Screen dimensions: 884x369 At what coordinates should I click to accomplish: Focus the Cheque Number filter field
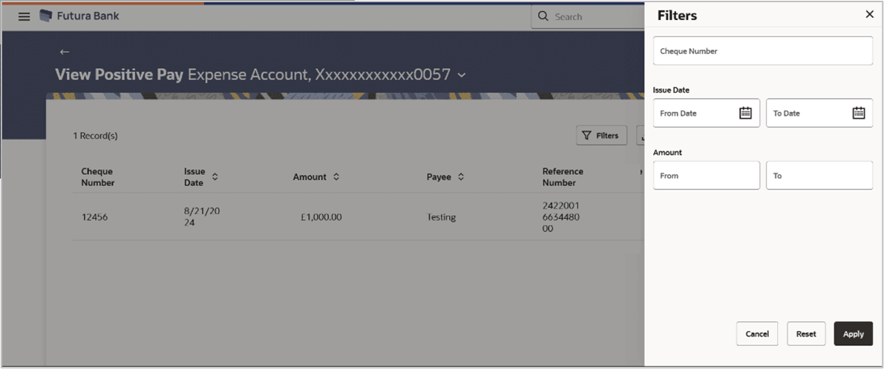click(763, 50)
